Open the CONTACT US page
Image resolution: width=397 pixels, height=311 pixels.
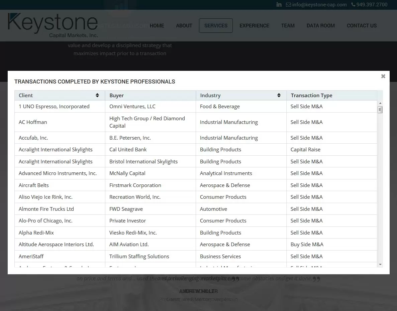[362, 25]
